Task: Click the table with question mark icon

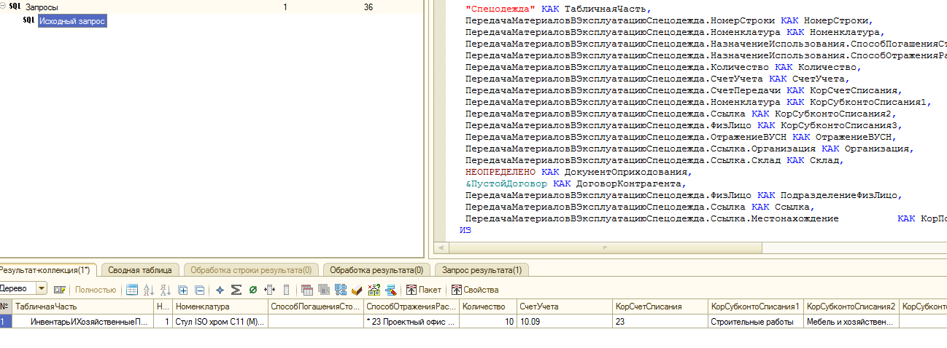Action: (x=374, y=290)
